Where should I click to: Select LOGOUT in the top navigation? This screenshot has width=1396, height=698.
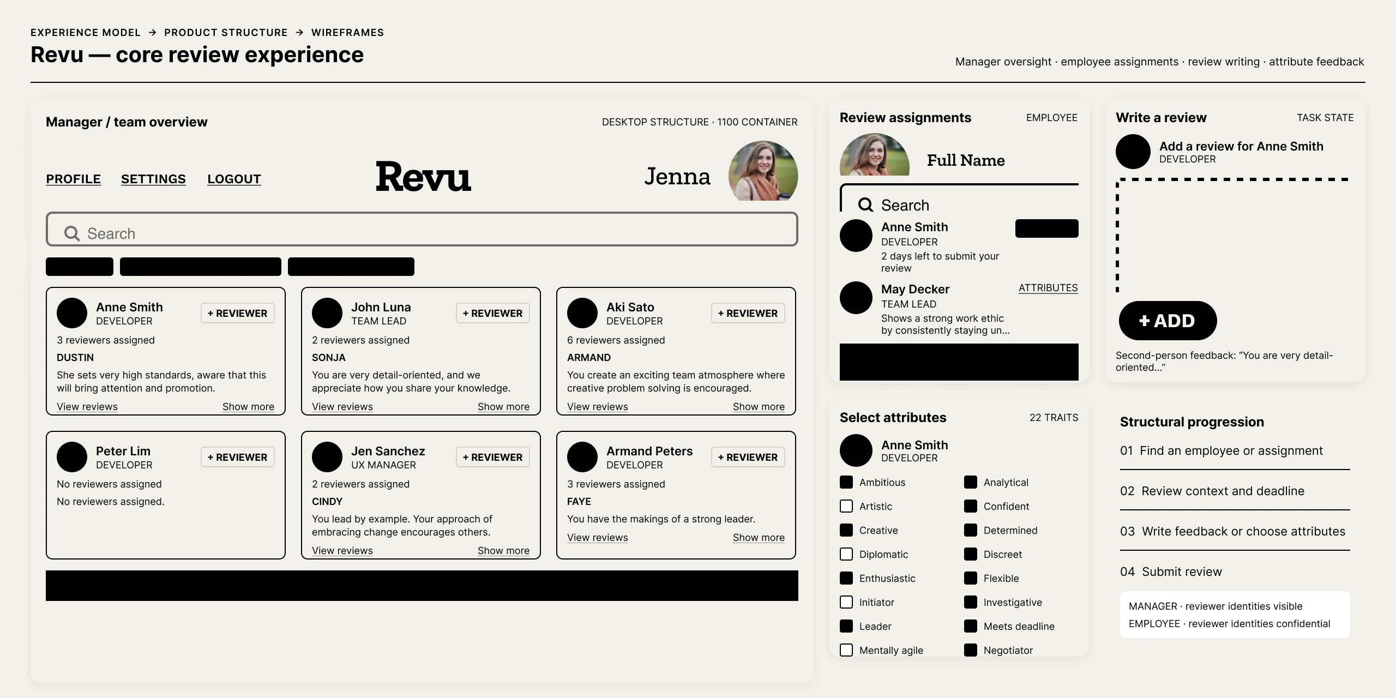tap(234, 179)
